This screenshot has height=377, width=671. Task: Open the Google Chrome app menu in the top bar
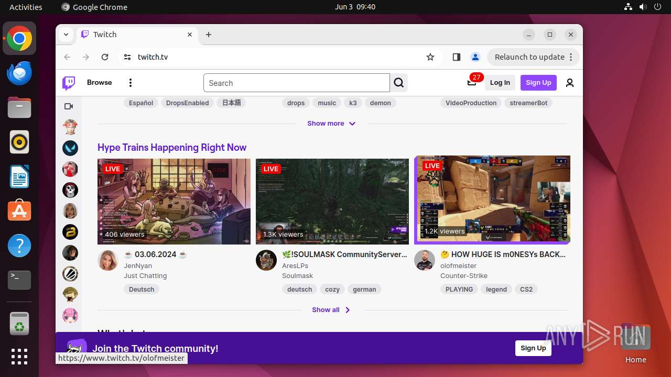(94, 7)
